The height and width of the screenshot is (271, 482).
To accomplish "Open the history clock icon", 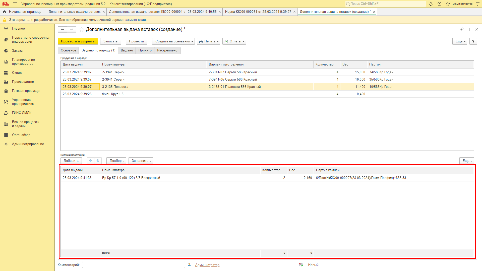I will [x=439, y=4].
